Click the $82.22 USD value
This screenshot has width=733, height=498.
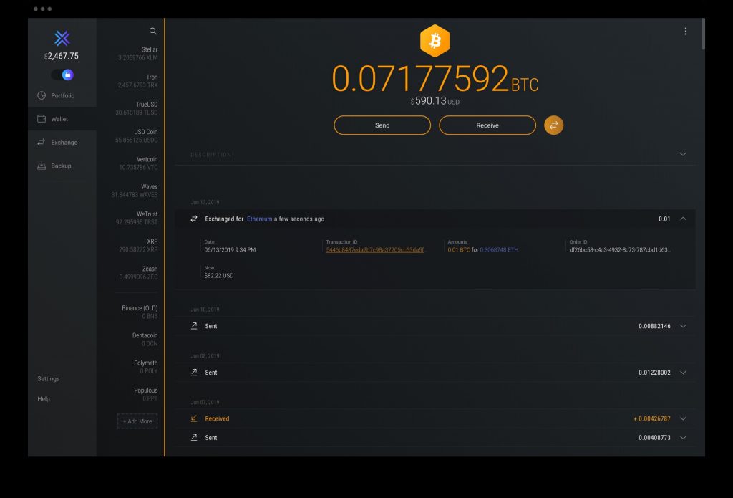219,276
